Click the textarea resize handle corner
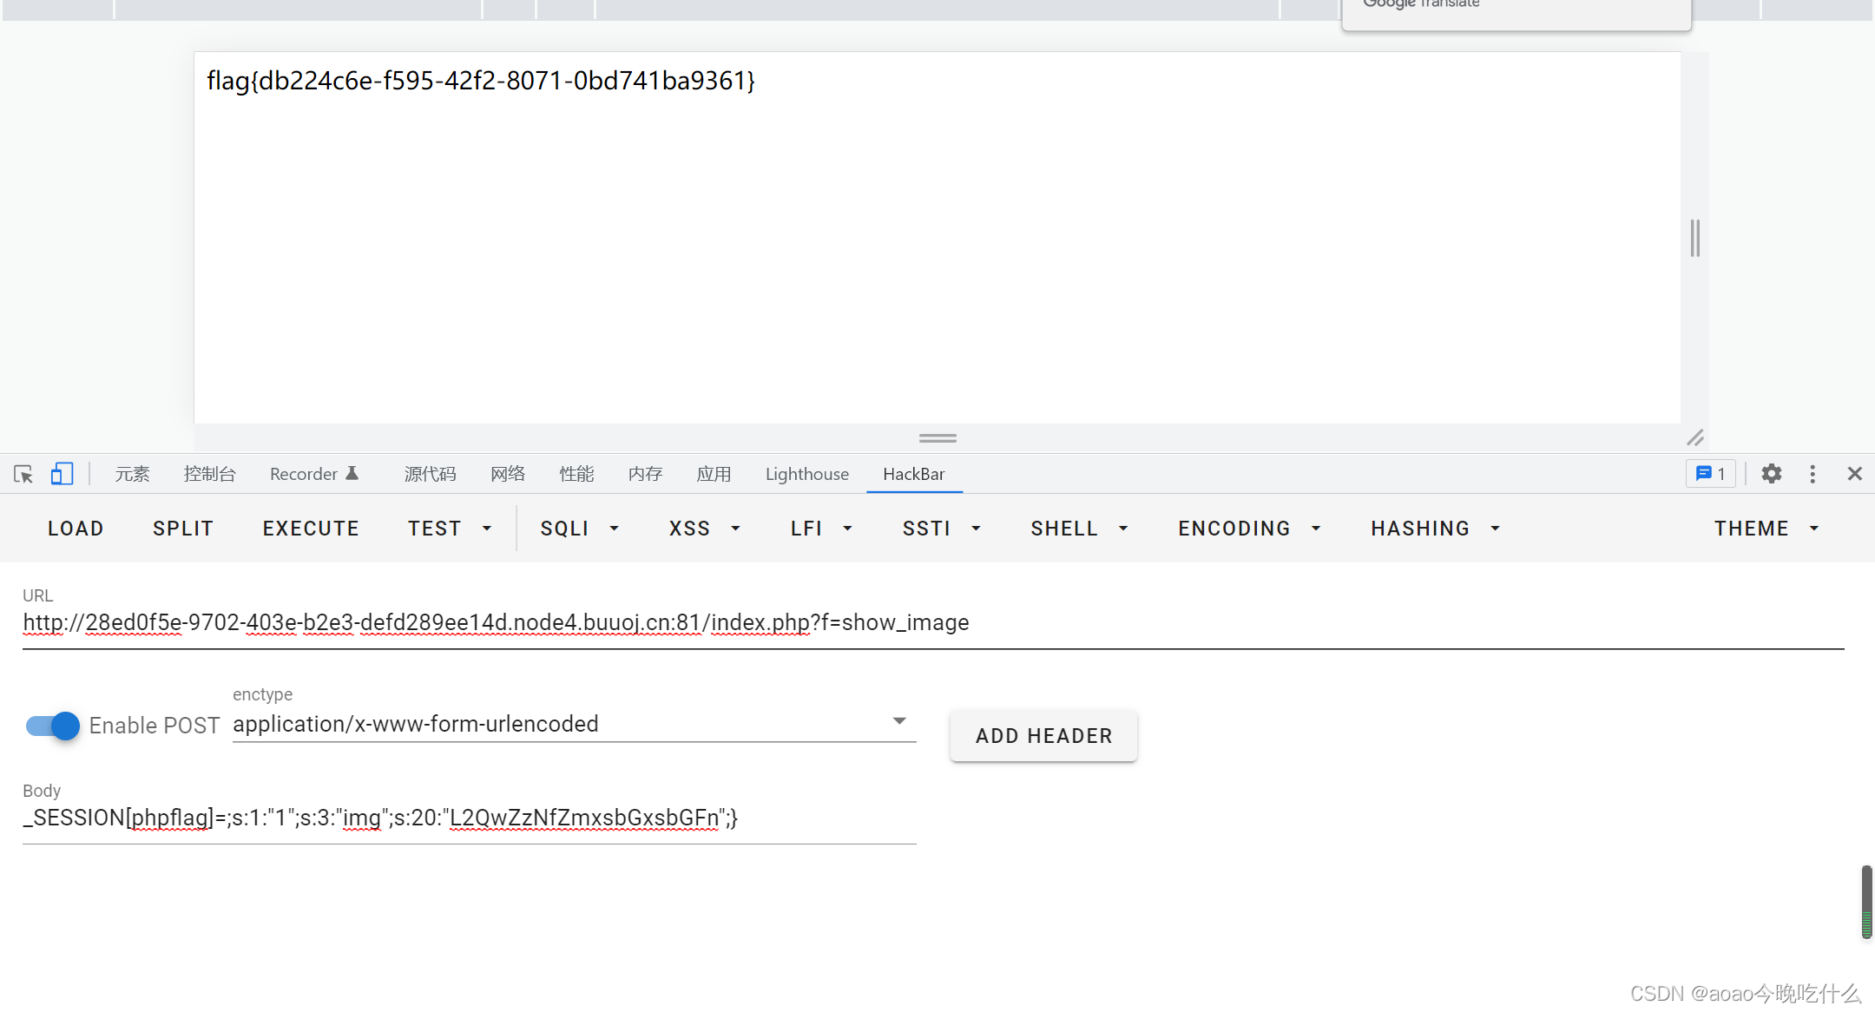Screen dimensions: 1875x1012 [1695, 437]
